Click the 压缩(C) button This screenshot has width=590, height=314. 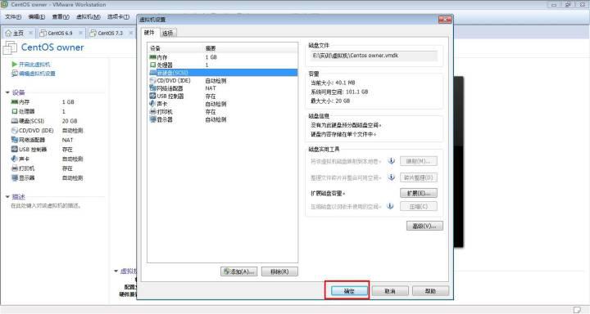coord(419,206)
